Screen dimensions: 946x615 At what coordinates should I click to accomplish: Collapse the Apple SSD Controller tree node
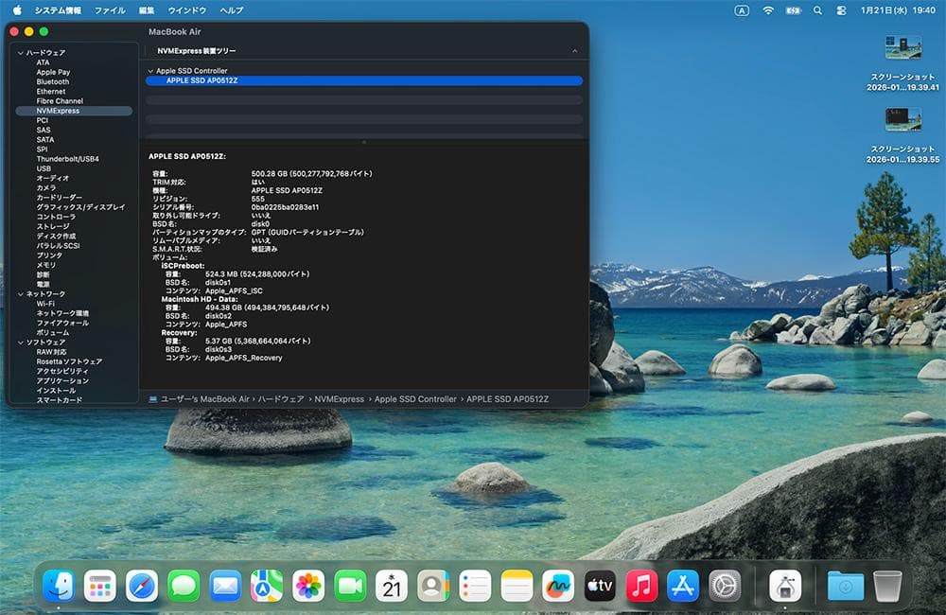pos(149,70)
